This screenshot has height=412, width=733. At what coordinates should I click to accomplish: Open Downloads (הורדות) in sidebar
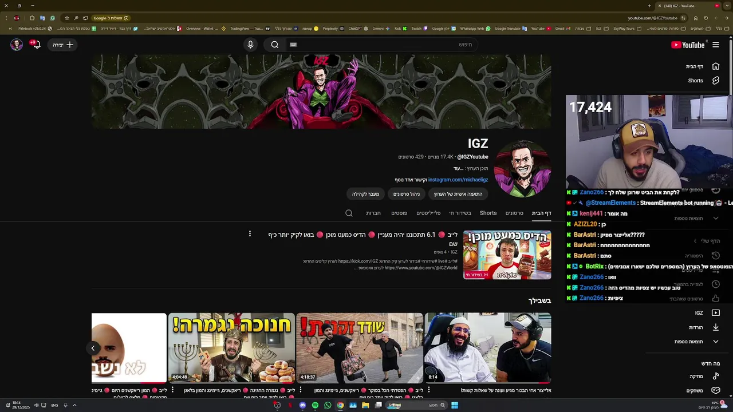[x=703, y=327]
